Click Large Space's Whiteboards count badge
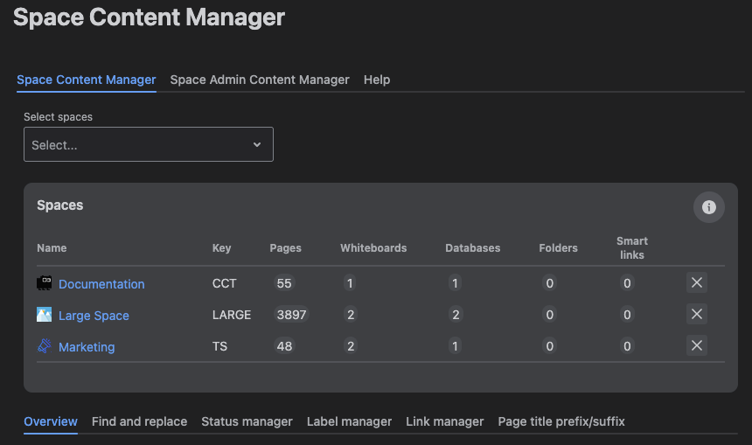This screenshot has width=752, height=445. click(351, 315)
